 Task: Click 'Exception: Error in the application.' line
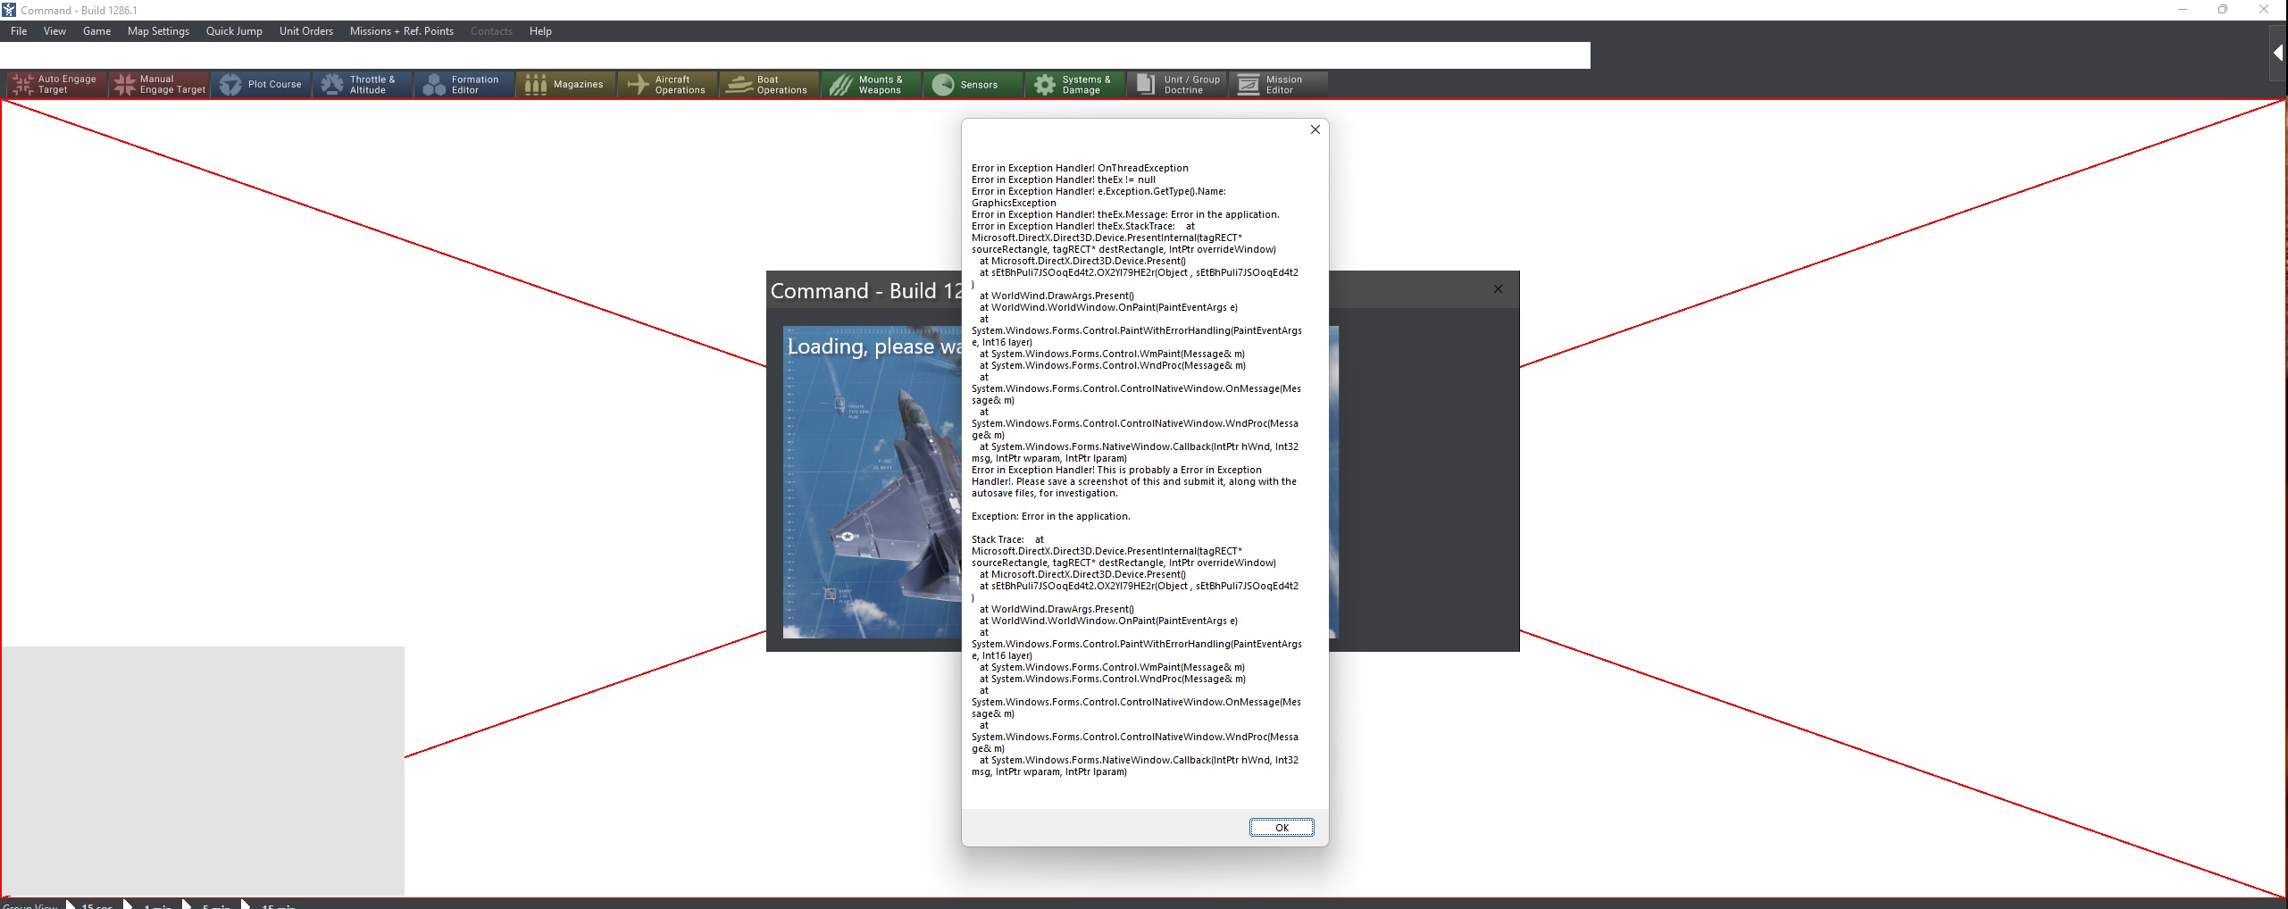tap(1050, 516)
